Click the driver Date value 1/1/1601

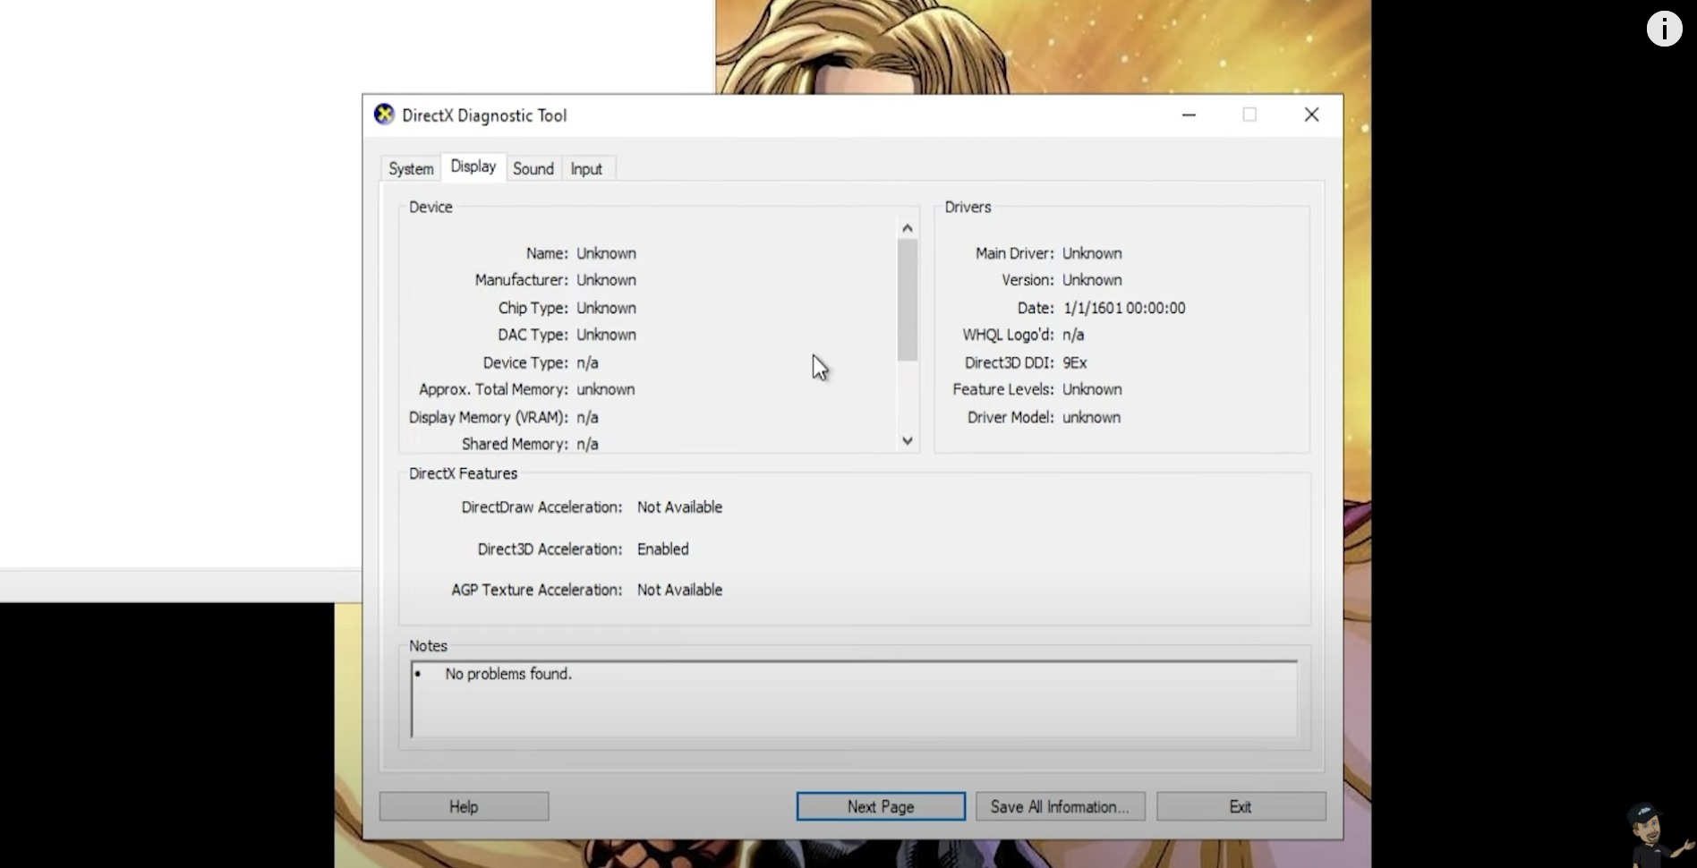[1124, 308]
